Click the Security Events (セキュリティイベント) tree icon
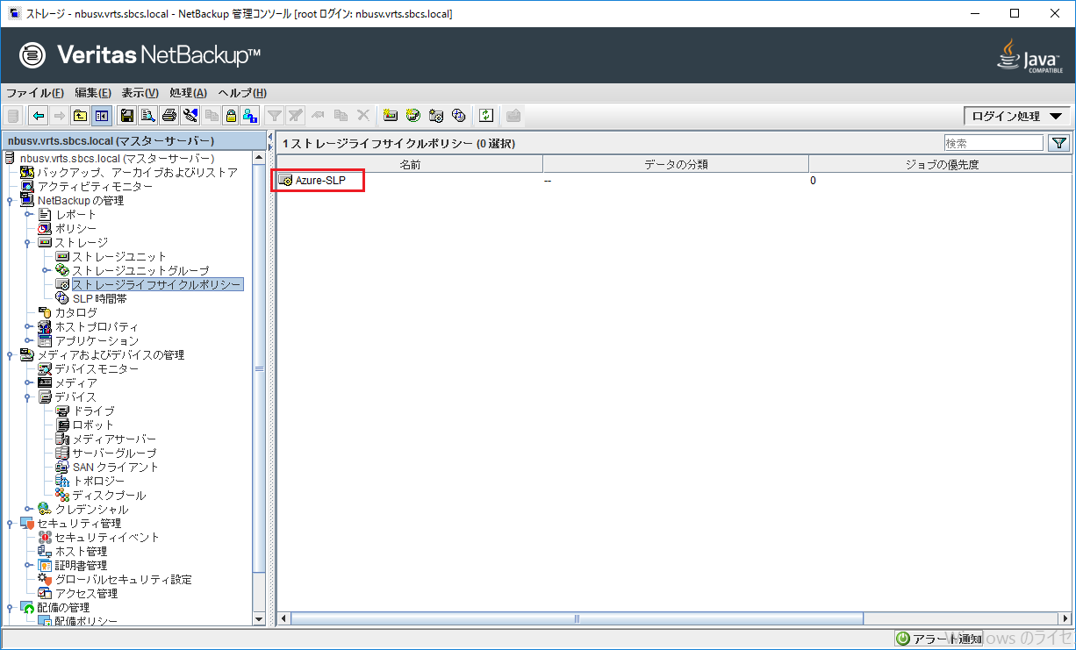Screen dimensions: 1076x650 tap(46, 537)
